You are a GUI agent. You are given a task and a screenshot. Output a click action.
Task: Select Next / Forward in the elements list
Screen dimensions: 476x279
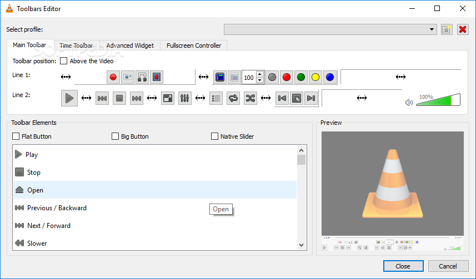click(x=155, y=225)
